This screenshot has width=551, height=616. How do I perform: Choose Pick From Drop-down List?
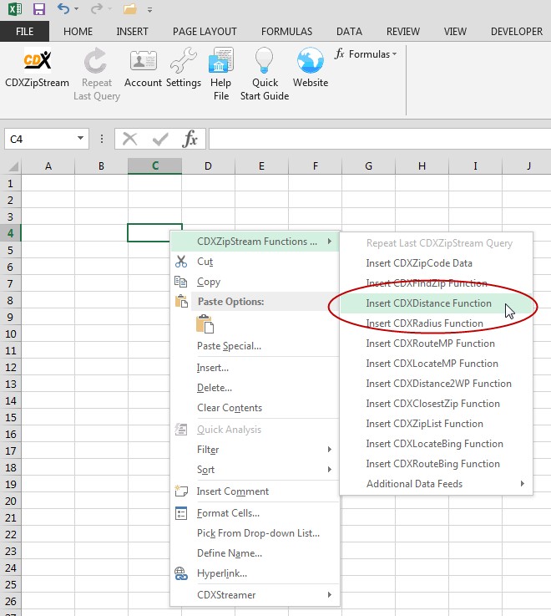pos(255,532)
